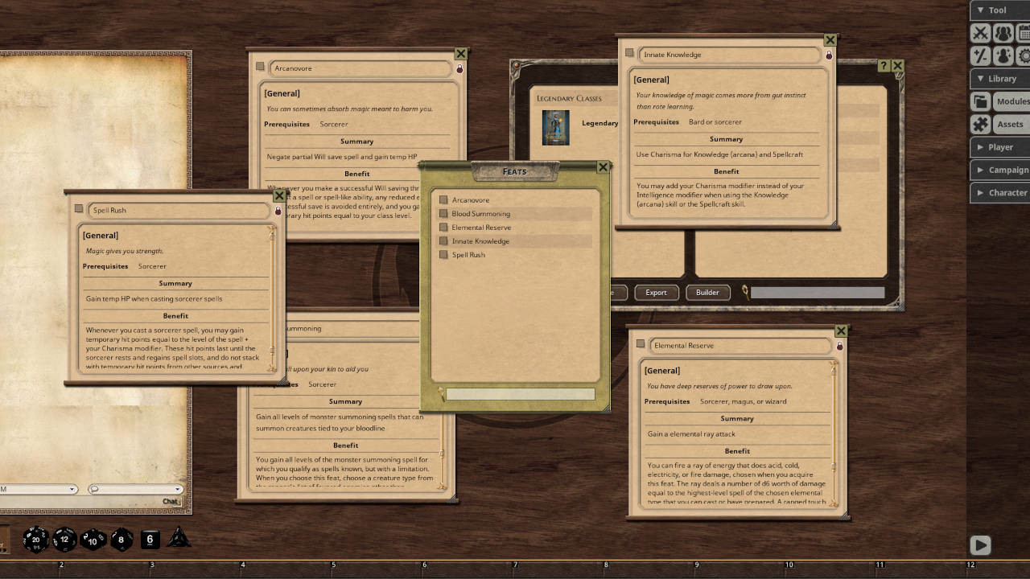Click the Builder button

coord(707,293)
